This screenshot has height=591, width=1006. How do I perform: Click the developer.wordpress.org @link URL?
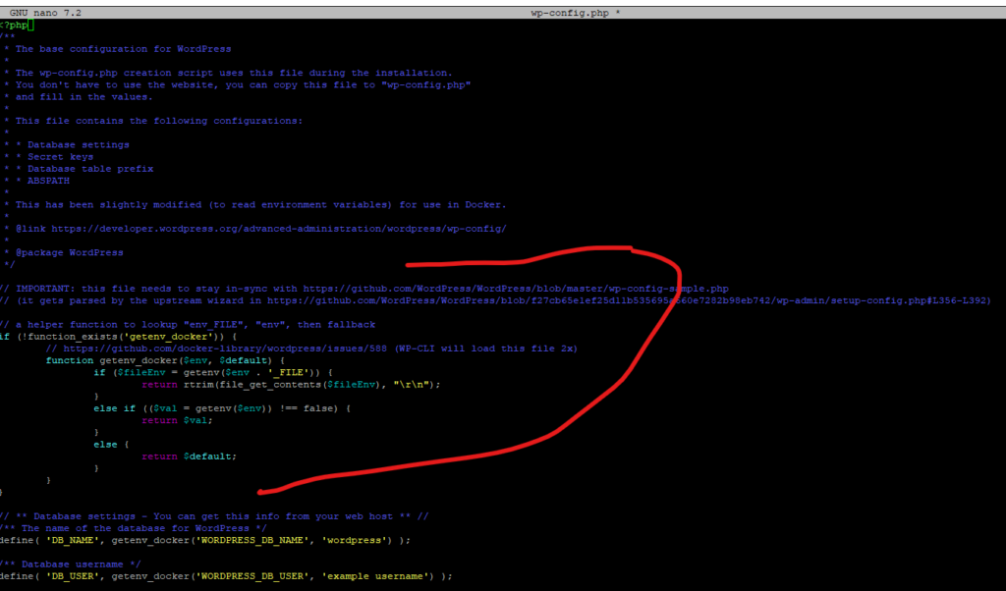(279, 228)
